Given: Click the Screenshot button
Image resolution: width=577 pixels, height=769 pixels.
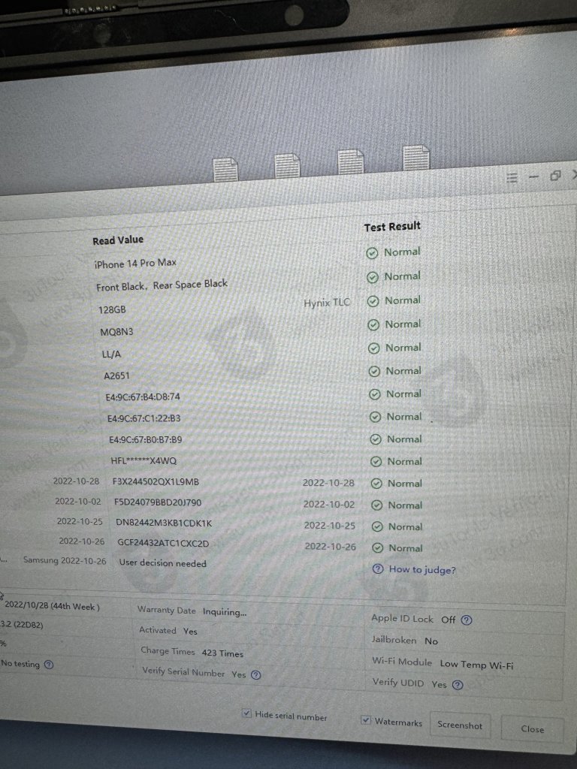Looking at the screenshot, I should pyautogui.click(x=460, y=725).
